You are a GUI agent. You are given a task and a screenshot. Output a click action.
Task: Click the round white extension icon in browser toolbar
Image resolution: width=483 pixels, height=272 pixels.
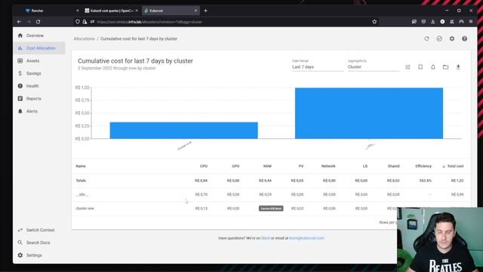tap(442, 22)
